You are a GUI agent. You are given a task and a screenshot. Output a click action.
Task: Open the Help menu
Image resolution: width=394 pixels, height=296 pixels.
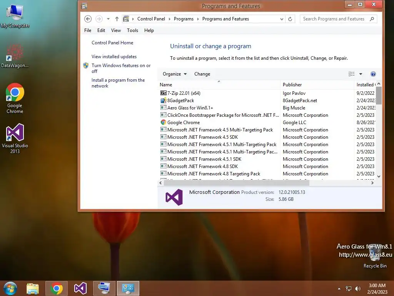click(149, 30)
